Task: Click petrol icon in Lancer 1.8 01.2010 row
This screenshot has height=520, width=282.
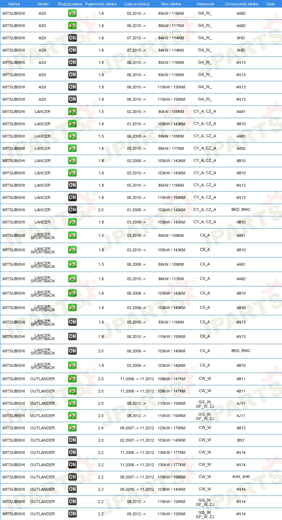Action: (72, 124)
